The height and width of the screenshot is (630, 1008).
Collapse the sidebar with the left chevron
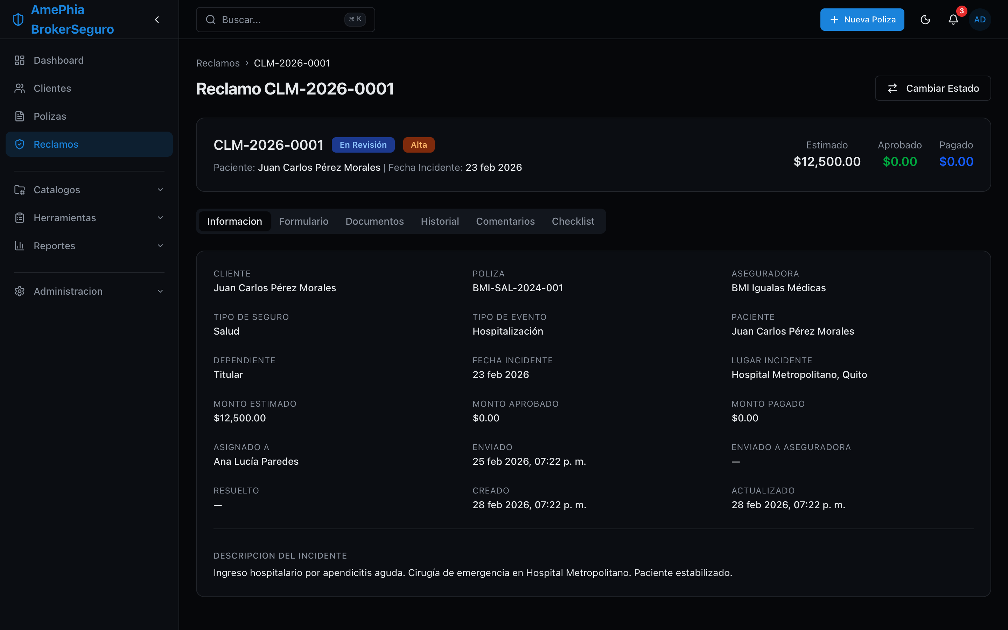[157, 20]
